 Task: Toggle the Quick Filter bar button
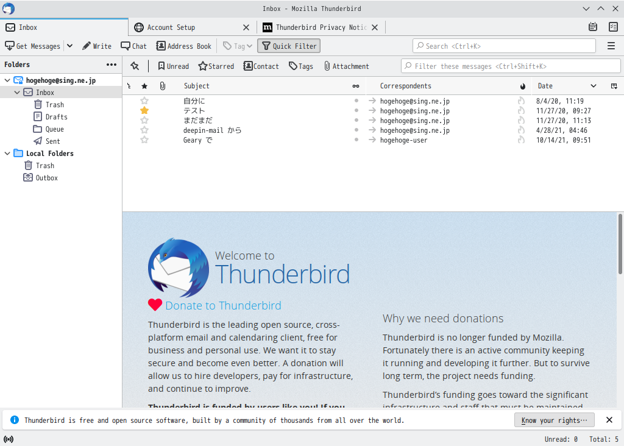coord(289,46)
